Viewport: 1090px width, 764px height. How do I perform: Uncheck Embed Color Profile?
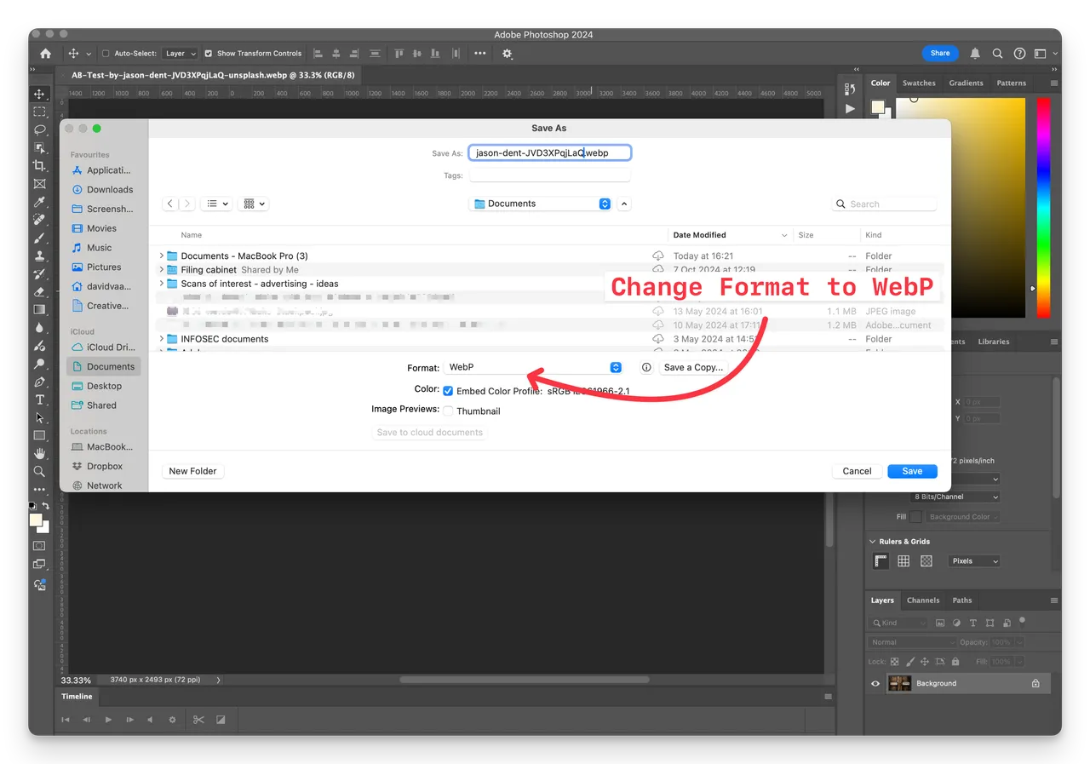(x=448, y=391)
